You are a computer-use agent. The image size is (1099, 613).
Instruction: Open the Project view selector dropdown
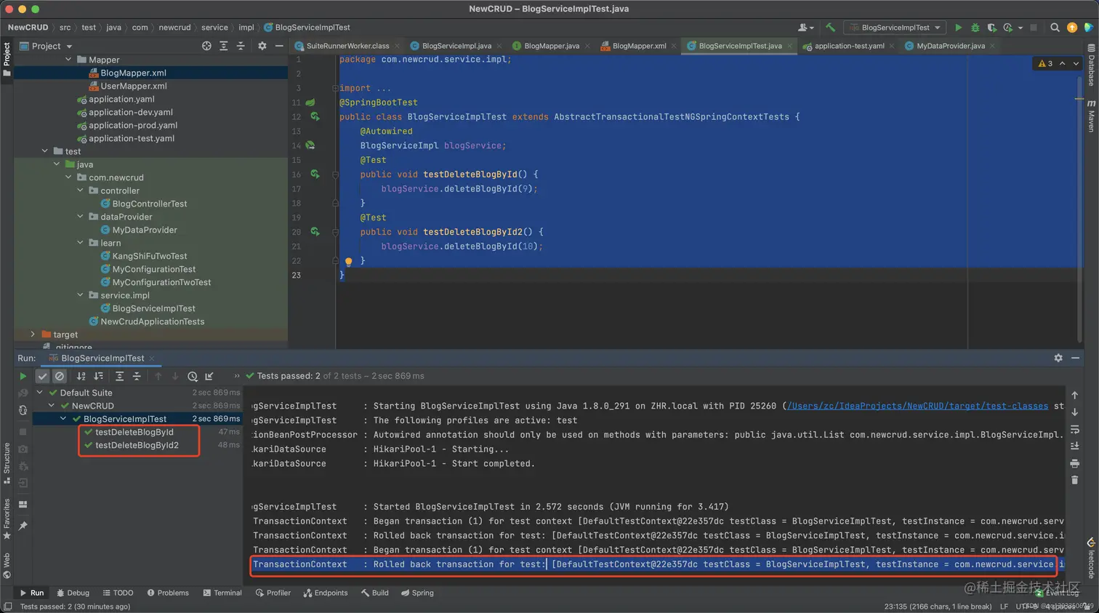tap(47, 46)
